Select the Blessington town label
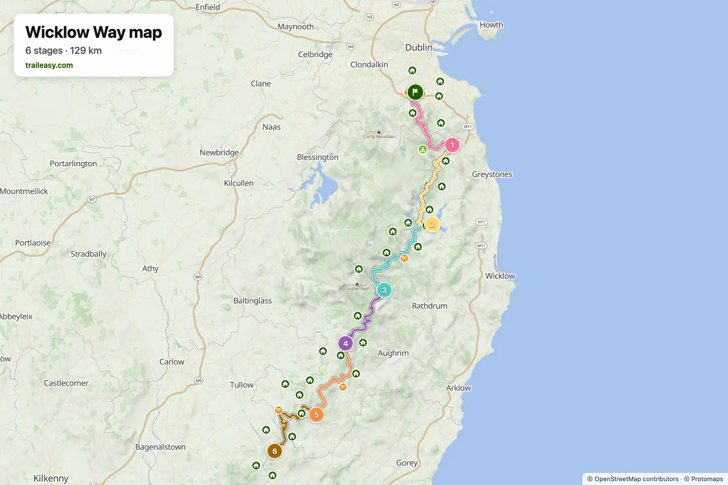This screenshot has height=485, width=728. pyautogui.click(x=317, y=157)
